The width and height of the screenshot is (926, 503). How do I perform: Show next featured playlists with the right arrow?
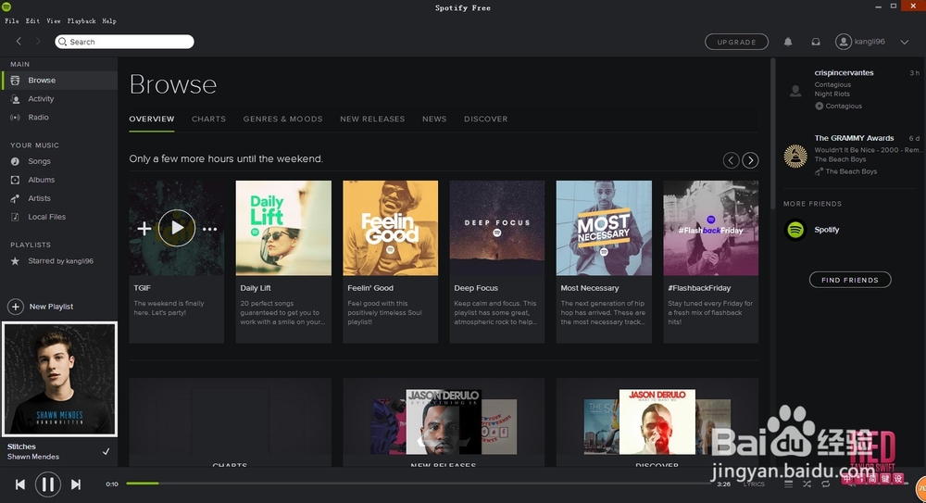(x=750, y=160)
